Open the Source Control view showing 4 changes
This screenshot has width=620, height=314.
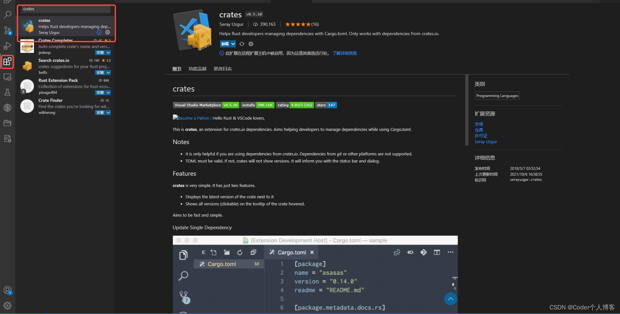pyautogui.click(x=7, y=31)
